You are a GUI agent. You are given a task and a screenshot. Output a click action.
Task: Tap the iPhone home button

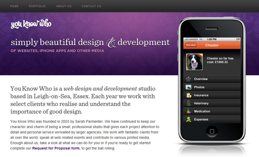pos(212,132)
